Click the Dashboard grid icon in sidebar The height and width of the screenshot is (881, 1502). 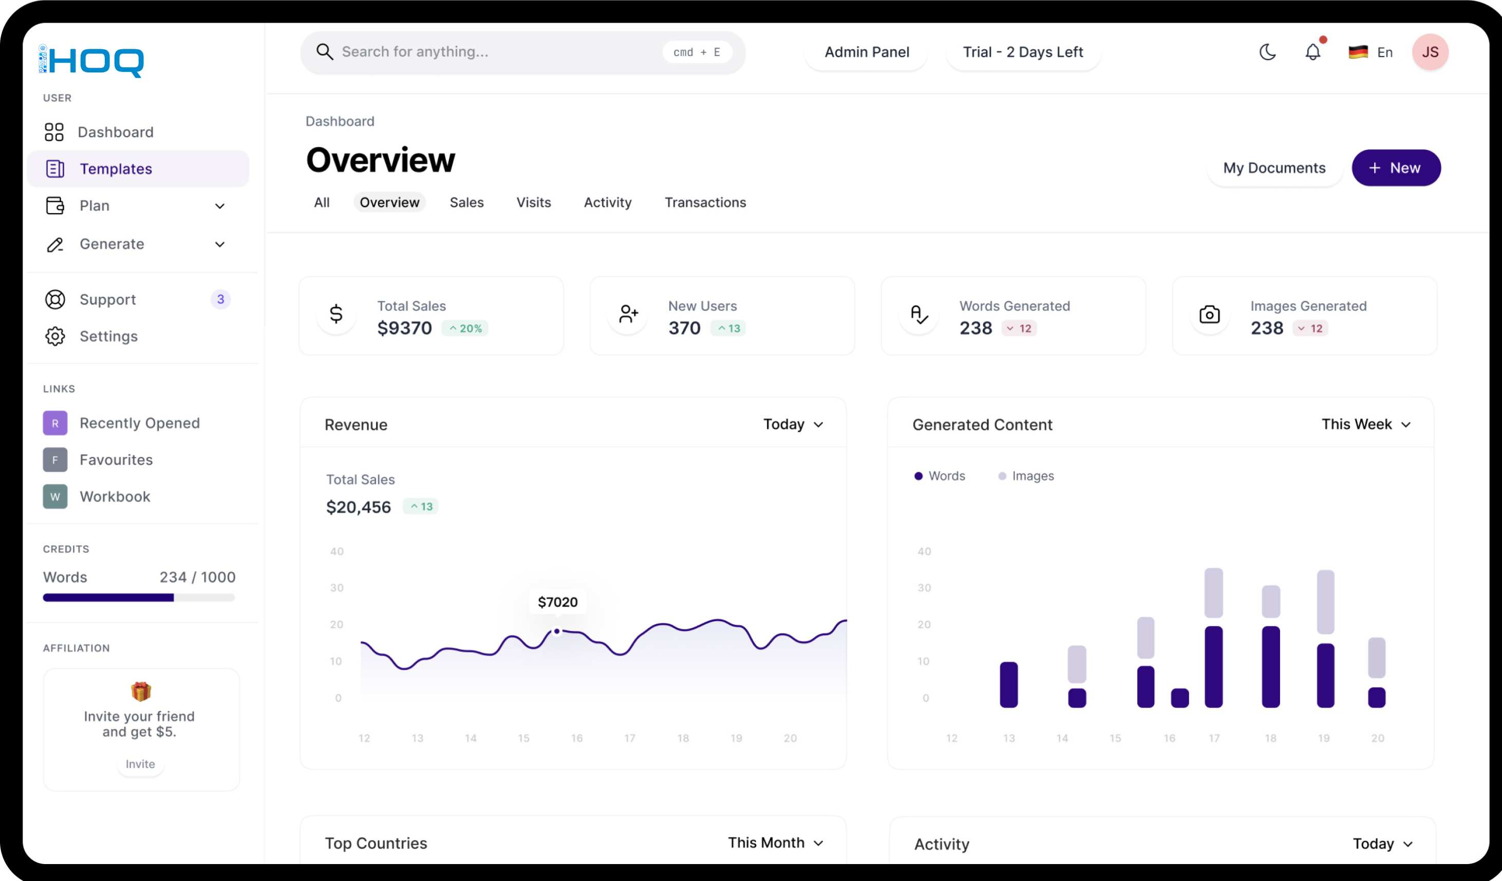tap(54, 131)
